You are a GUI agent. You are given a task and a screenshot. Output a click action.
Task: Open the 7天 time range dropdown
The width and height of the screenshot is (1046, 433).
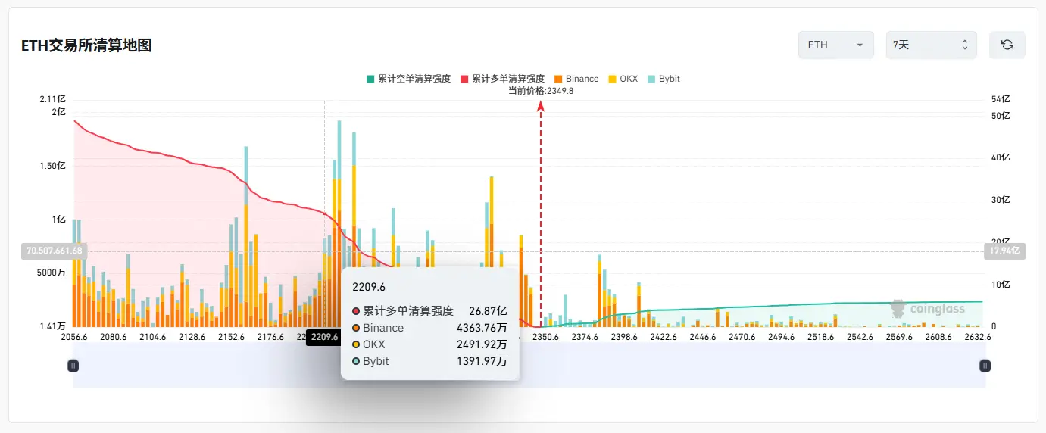[932, 45]
